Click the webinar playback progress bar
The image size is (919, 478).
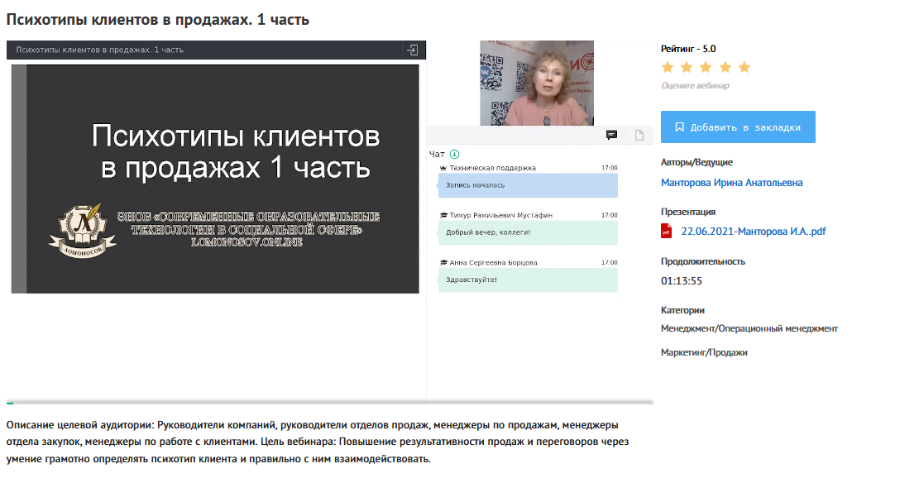[x=329, y=403]
